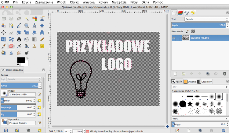The image size is (229, 133).
Task: Swap foreground and background colors arrow
Action: (27, 58)
